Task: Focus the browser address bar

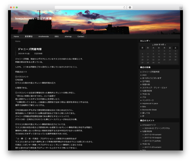Action: tap(90, 7)
